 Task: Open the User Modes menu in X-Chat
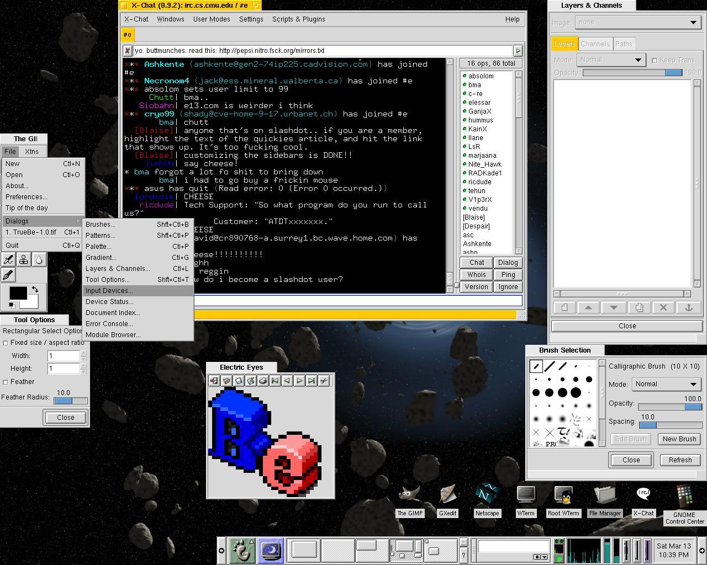tap(212, 19)
